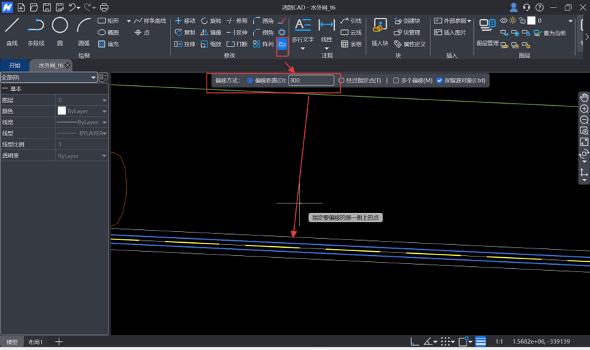Screen dimensions: 590x350
Task: Expand the 线宽 ByLayer dropdown
Action: [104, 123]
